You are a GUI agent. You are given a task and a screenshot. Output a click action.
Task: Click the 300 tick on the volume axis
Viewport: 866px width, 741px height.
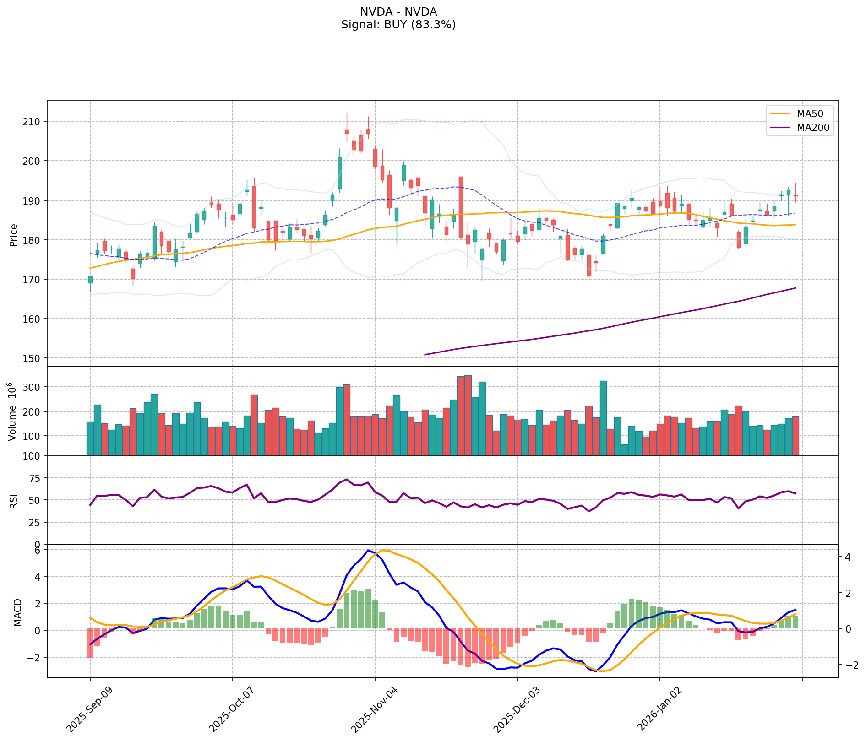(x=33, y=387)
